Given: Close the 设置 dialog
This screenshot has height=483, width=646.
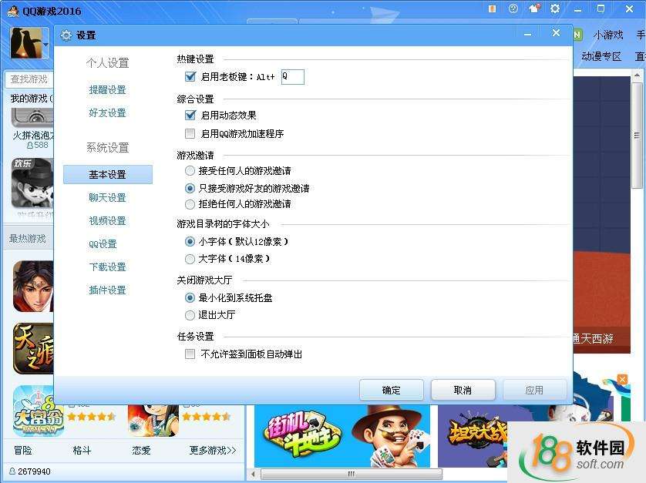Looking at the screenshot, I should click(x=556, y=33).
